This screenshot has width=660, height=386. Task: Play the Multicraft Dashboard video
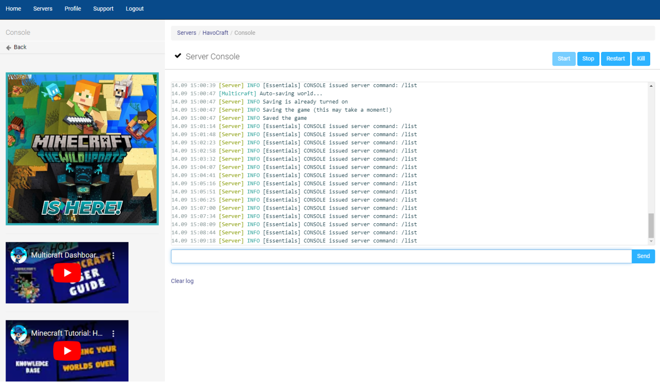pyautogui.click(x=67, y=273)
